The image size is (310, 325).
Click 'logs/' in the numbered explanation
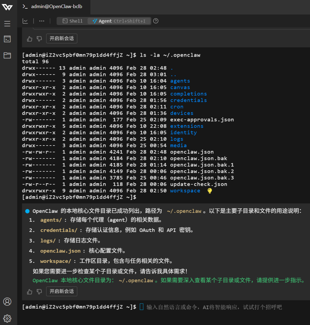pos(48,240)
